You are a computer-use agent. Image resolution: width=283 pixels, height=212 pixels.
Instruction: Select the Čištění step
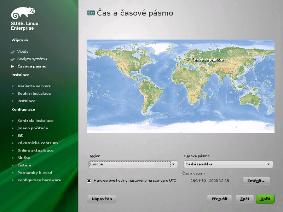pos(24,165)
